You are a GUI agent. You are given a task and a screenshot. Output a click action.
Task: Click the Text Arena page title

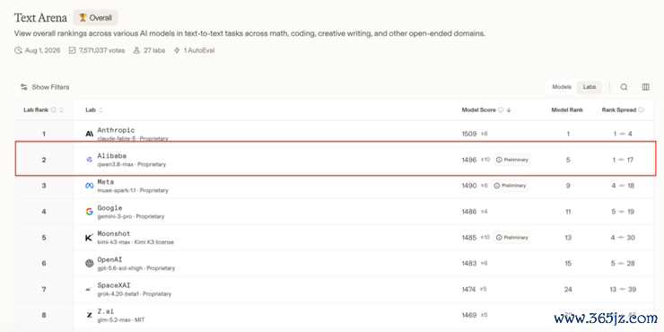click(x=40, y=18)
